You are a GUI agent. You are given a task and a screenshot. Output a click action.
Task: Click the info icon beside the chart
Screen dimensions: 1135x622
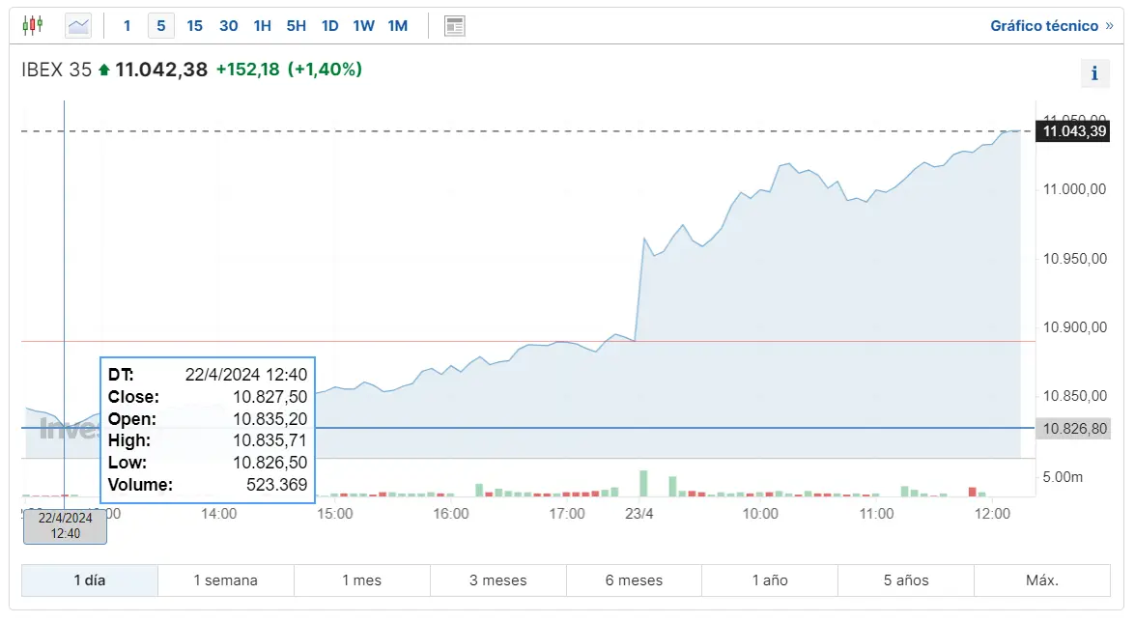coord(1094,73)
